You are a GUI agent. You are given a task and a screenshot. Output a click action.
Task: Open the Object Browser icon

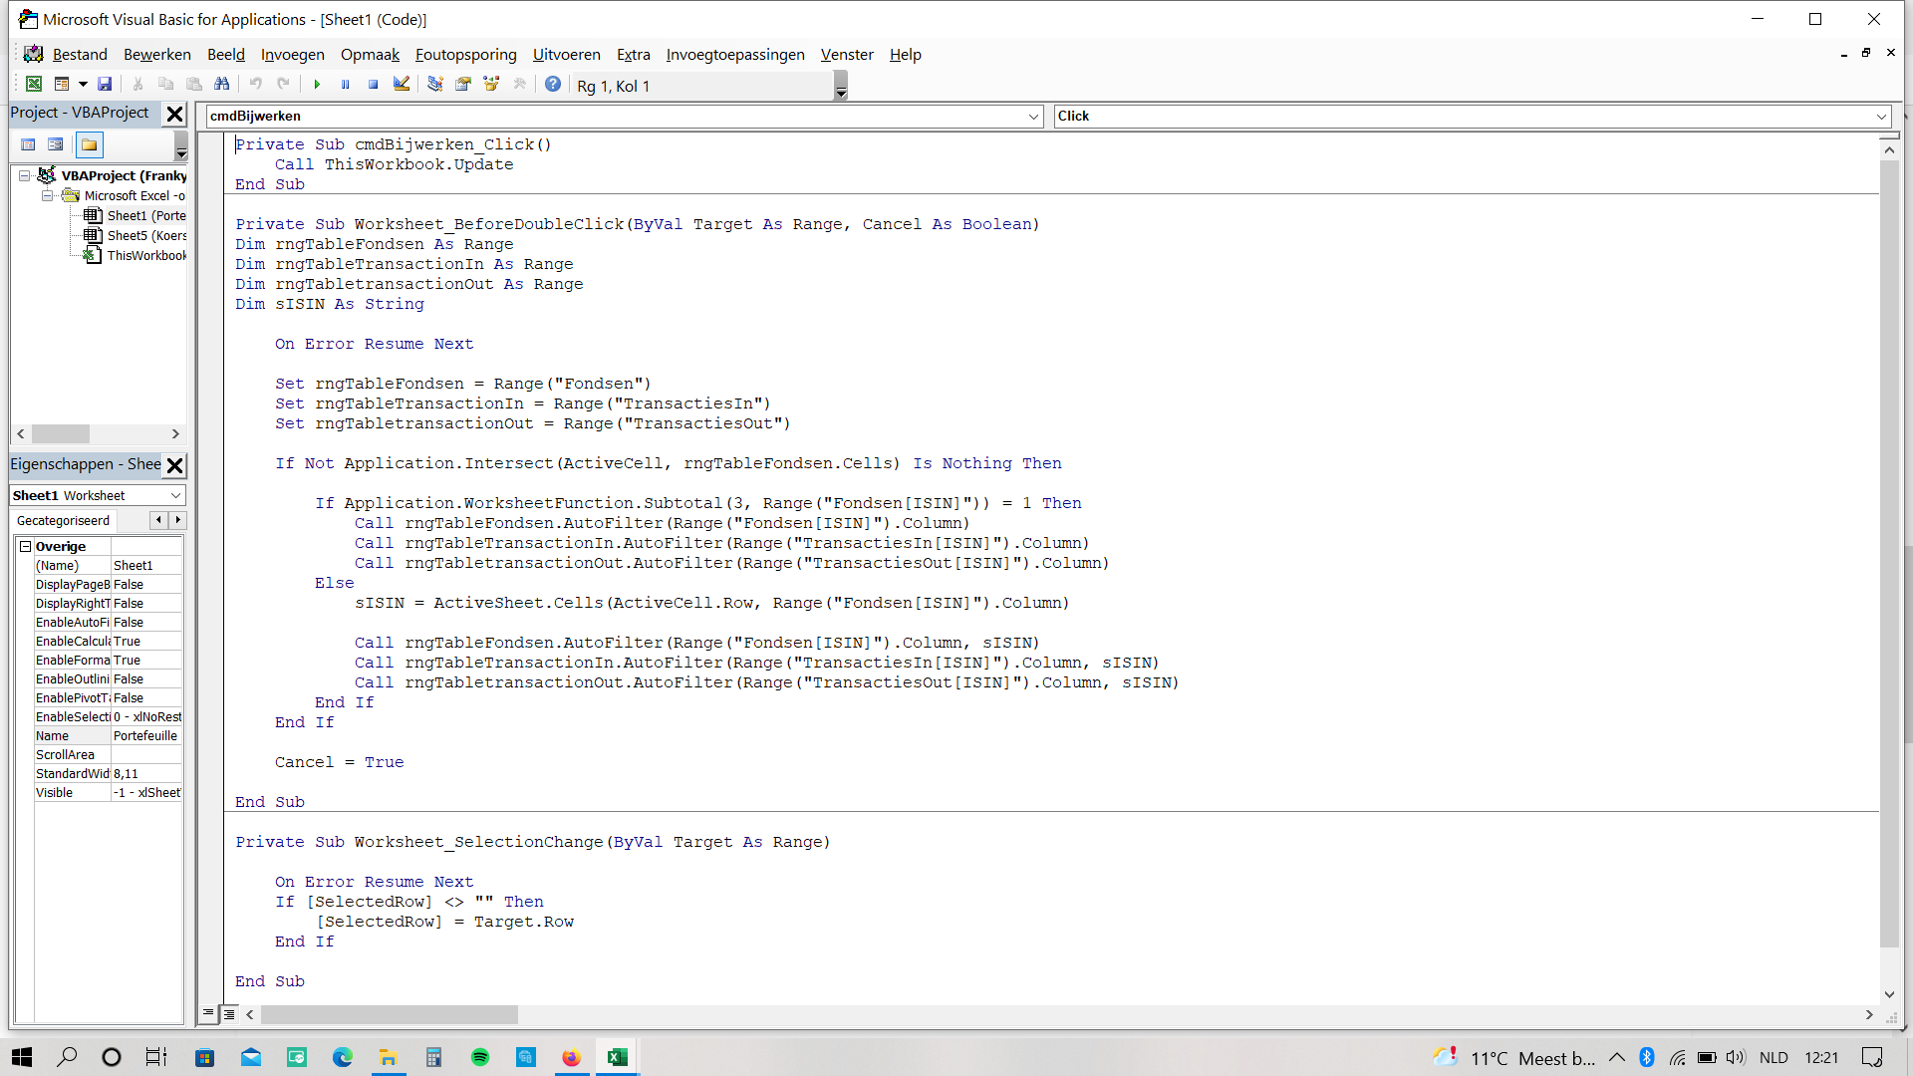(491, 85)
